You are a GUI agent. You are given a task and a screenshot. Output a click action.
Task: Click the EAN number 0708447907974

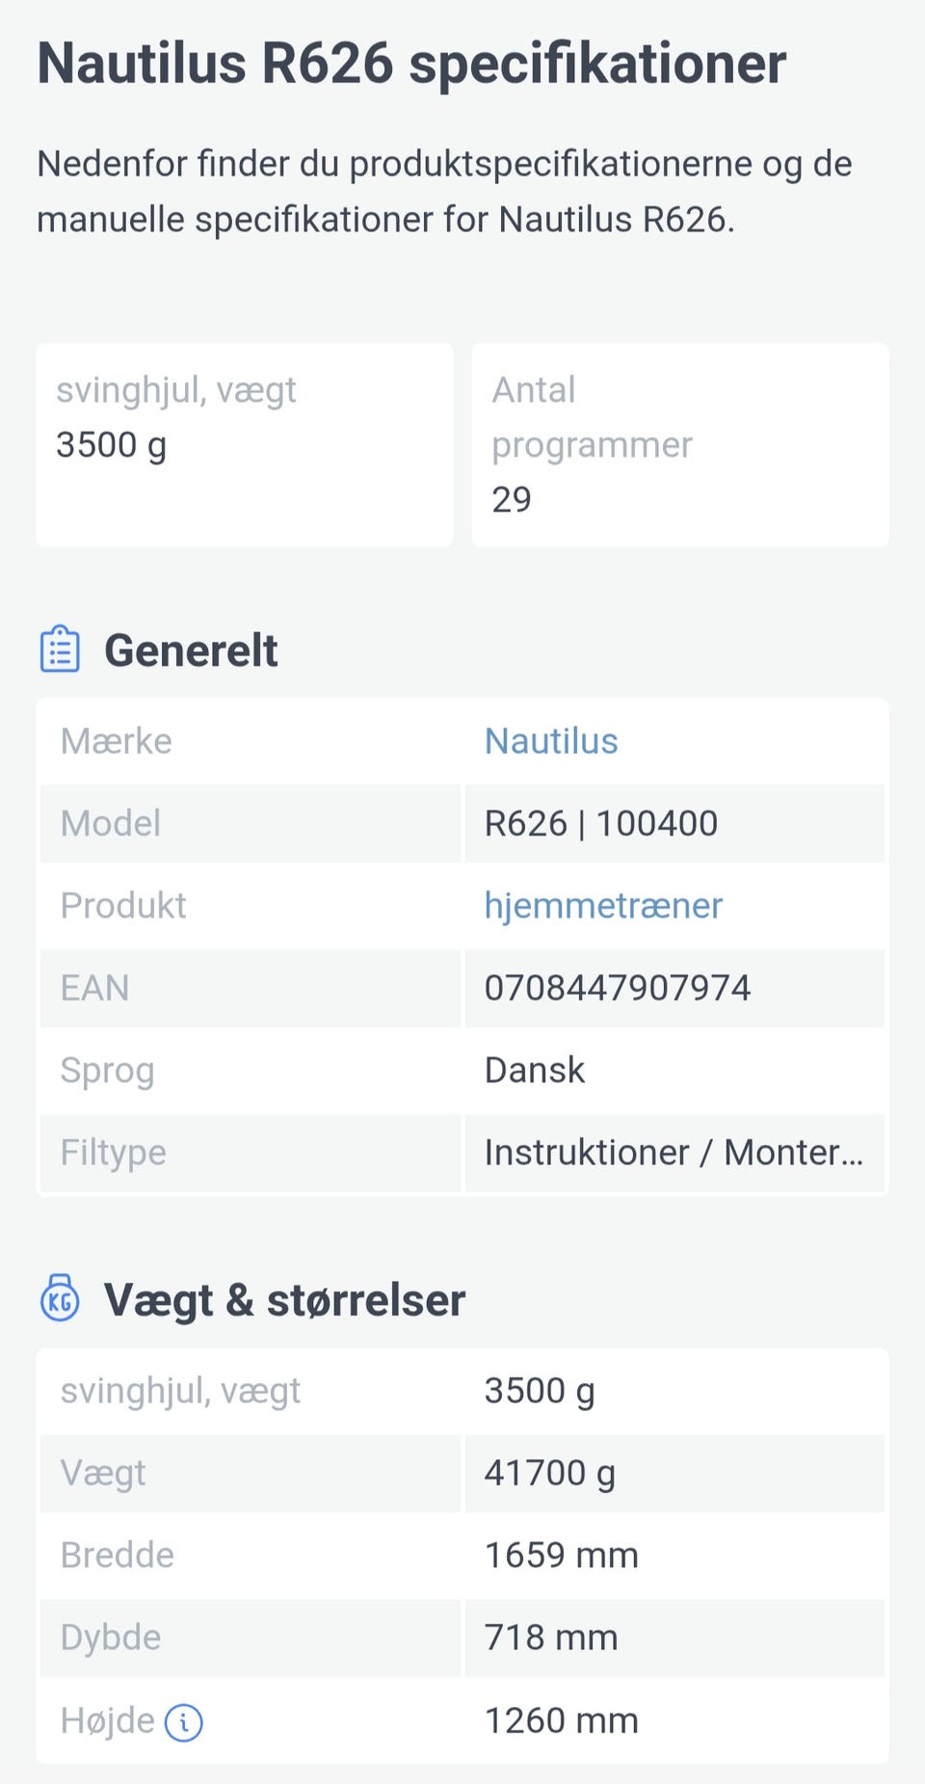[x=618, y=988]
